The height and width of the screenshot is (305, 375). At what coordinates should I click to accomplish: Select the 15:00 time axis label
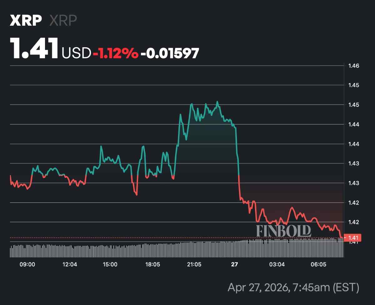(110, 265)
